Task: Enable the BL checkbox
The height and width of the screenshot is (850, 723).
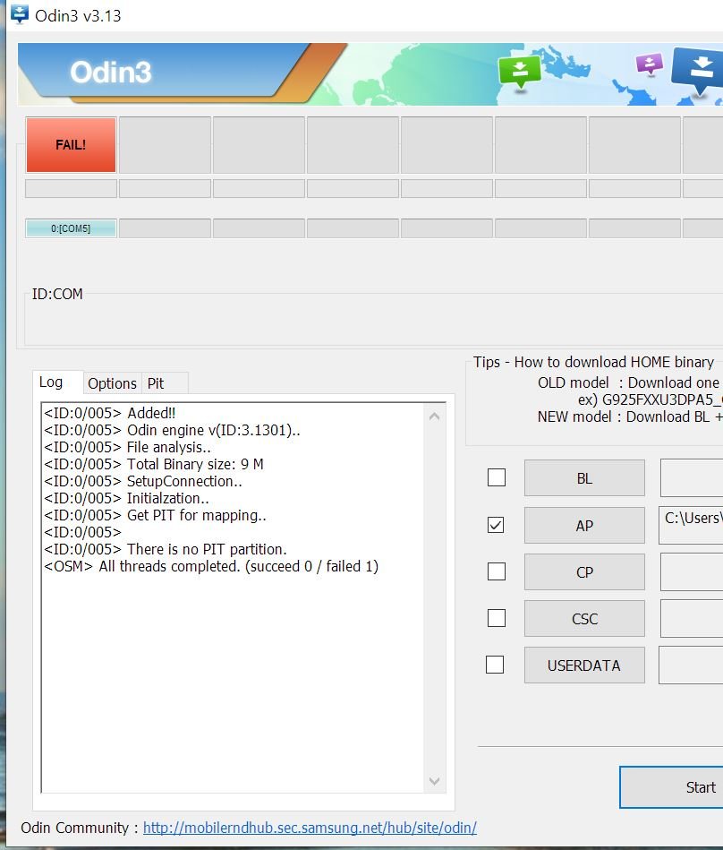Action: [x=497, y=477]
